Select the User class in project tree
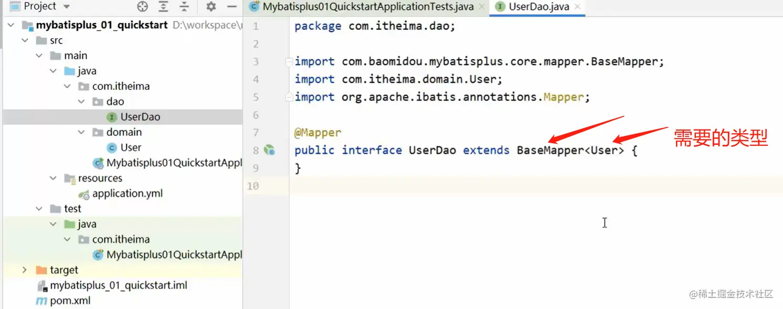This screenshot has height=309, width=783. (131, 147)
